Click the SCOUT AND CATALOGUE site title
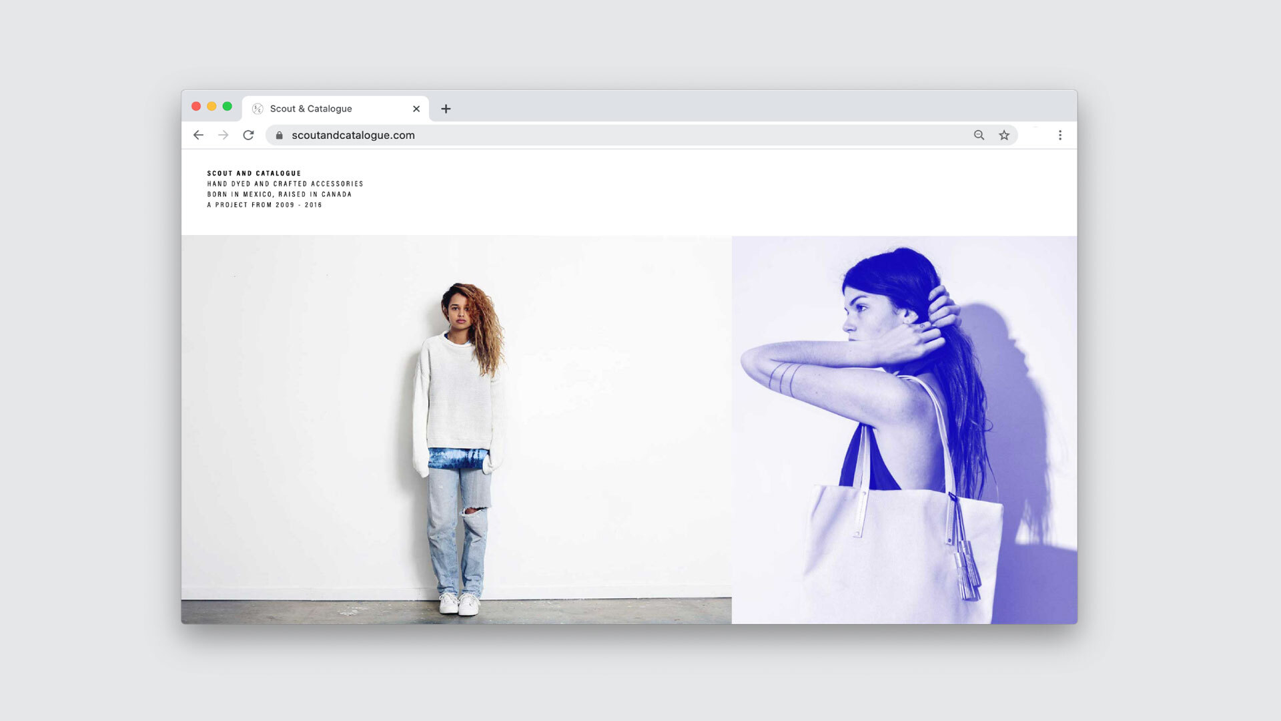1281x721 pixels. (x=254, y=173)
